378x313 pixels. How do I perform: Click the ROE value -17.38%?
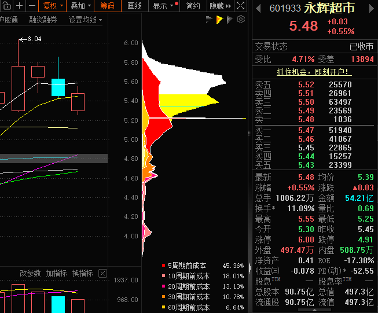(x=359, y=260)
